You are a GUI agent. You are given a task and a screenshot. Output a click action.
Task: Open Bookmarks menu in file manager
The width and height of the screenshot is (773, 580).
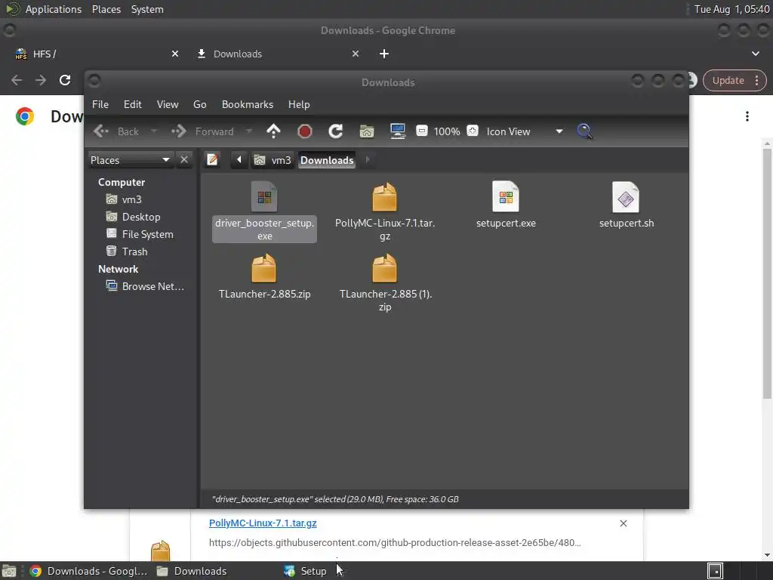click(x=248, y=104)
